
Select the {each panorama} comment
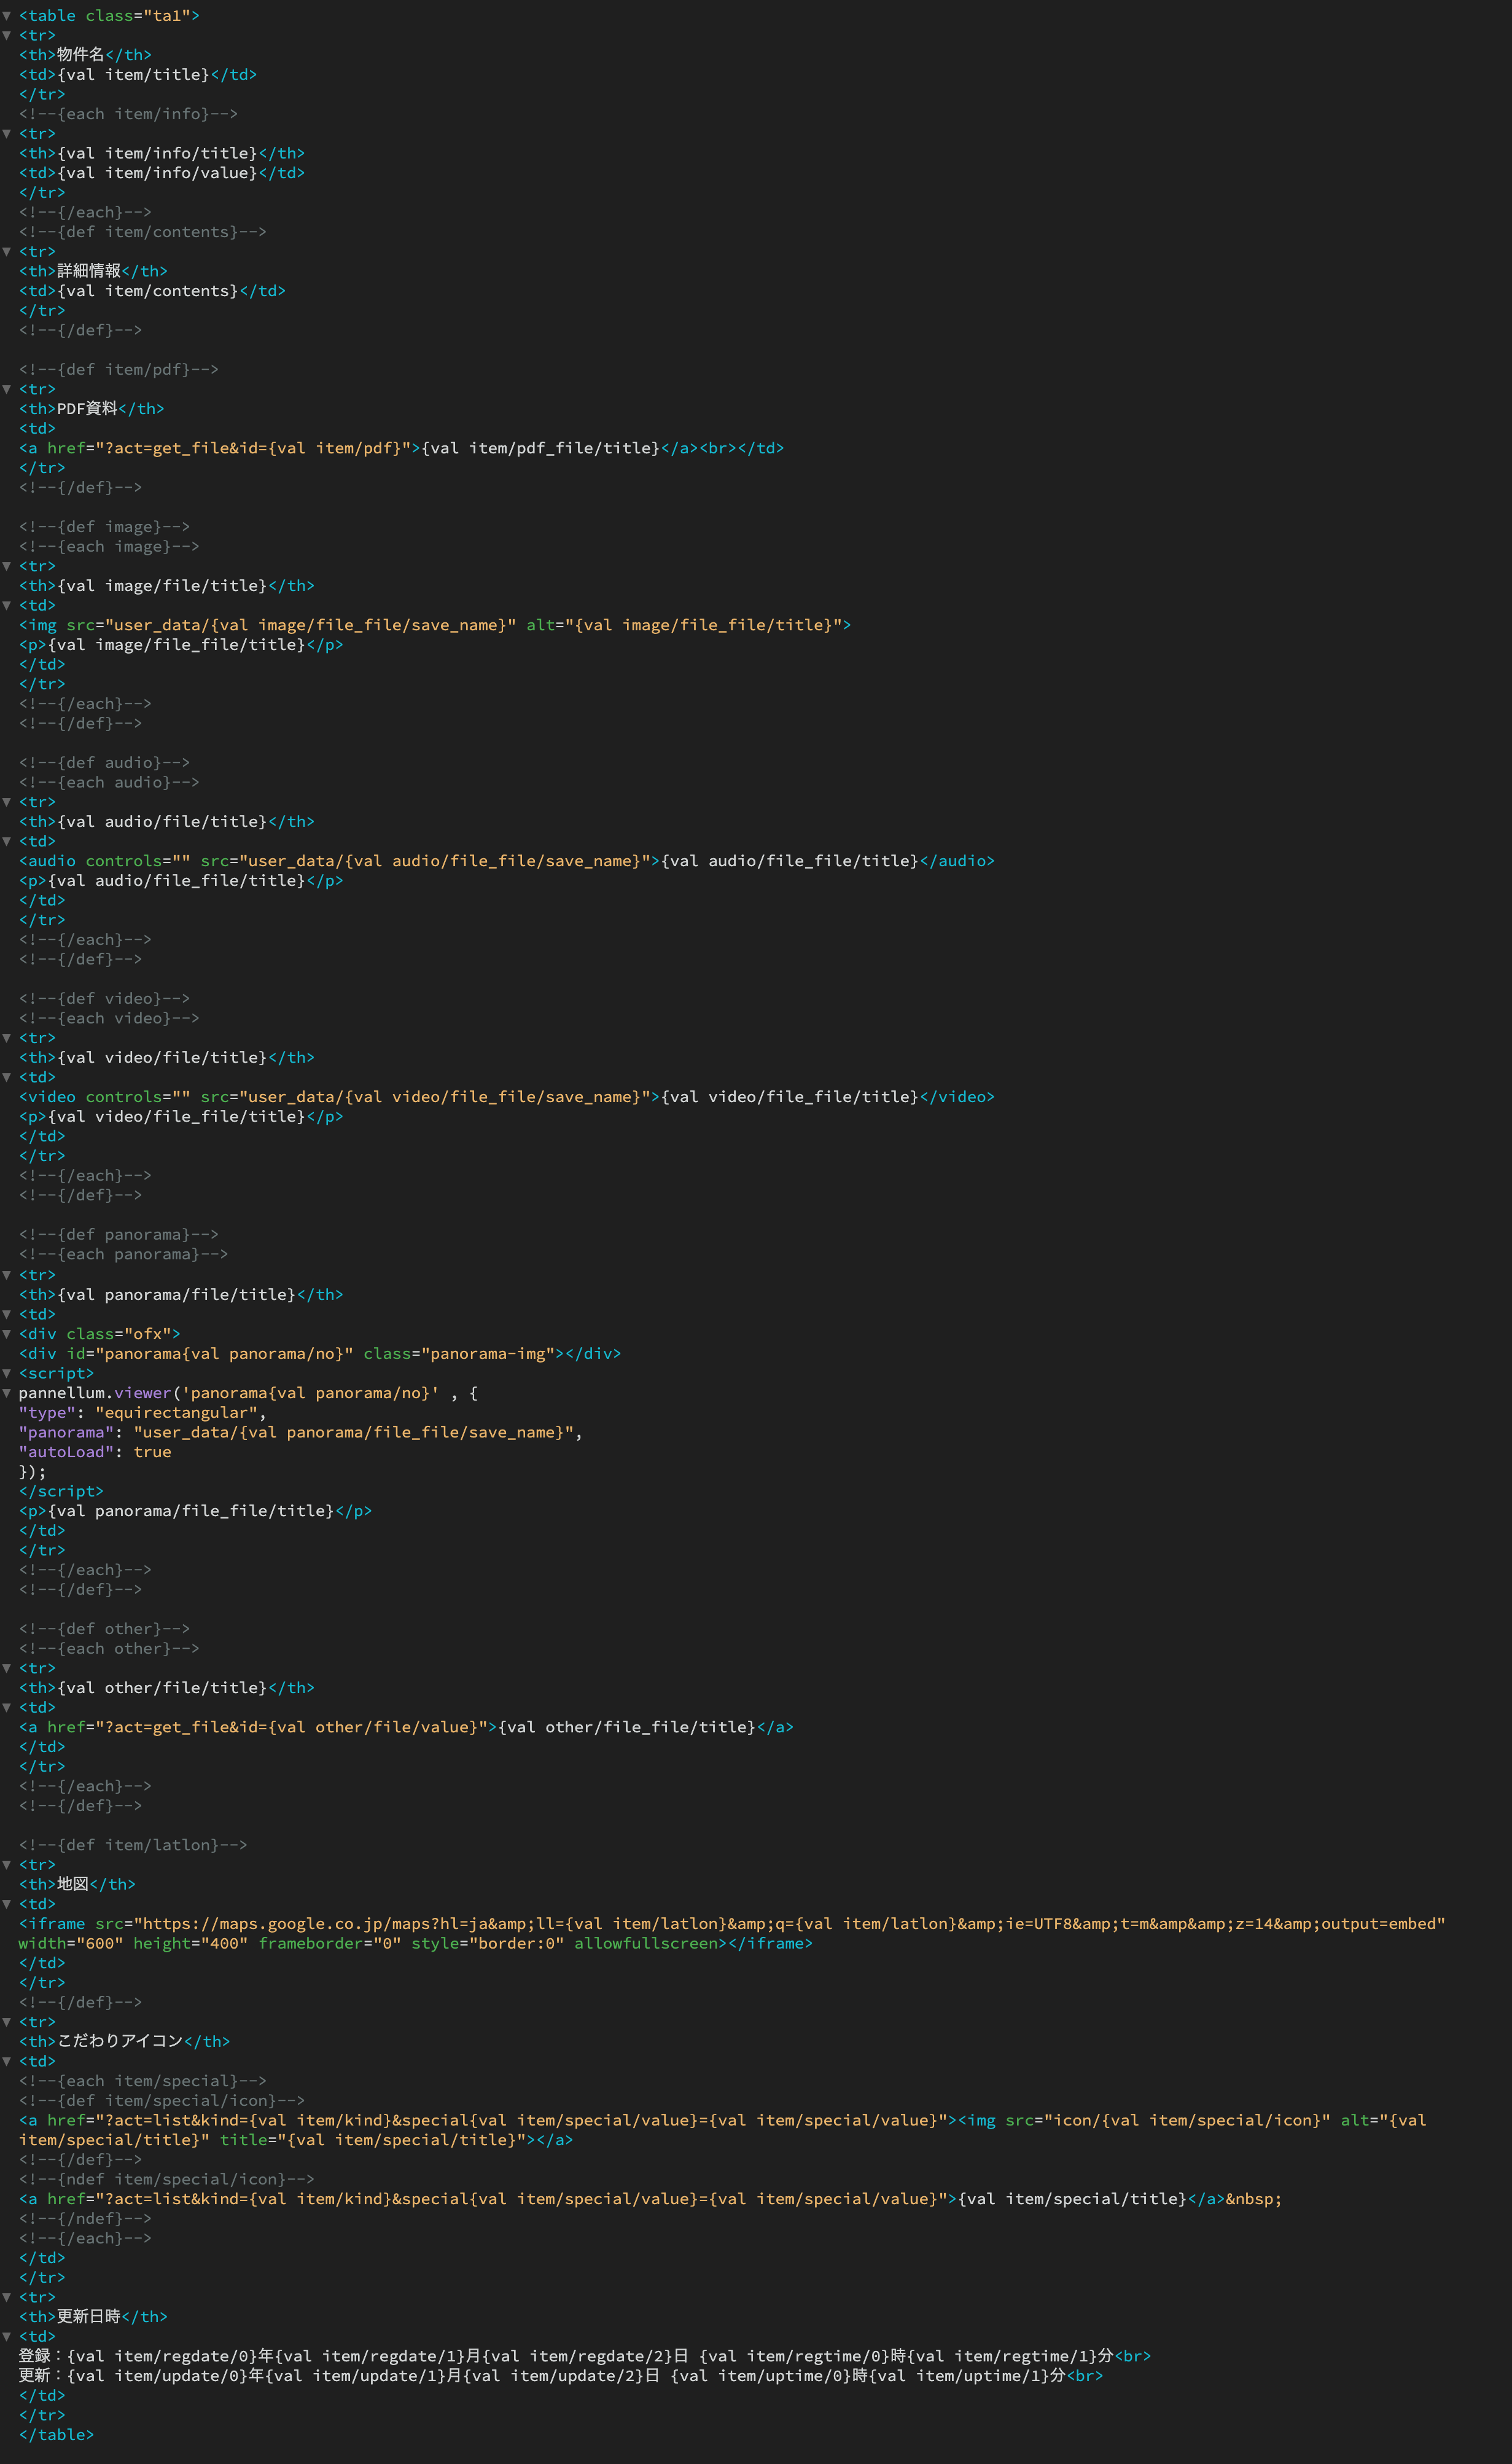[x=123, y=1255]
